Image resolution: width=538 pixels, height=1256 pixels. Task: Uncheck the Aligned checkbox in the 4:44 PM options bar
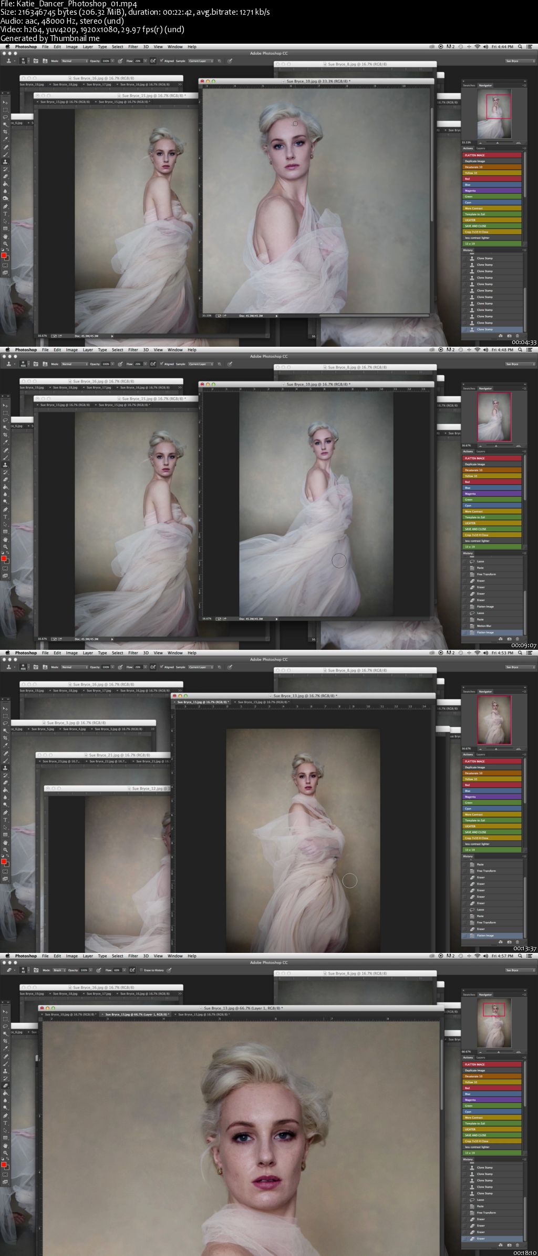tap(162, 61)
